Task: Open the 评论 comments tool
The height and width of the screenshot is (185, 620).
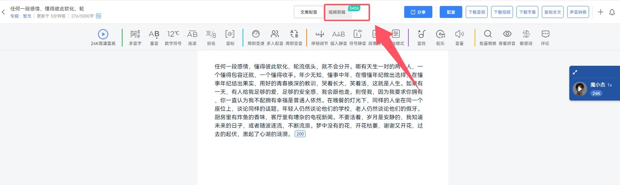Action: [x=545, y=38]
